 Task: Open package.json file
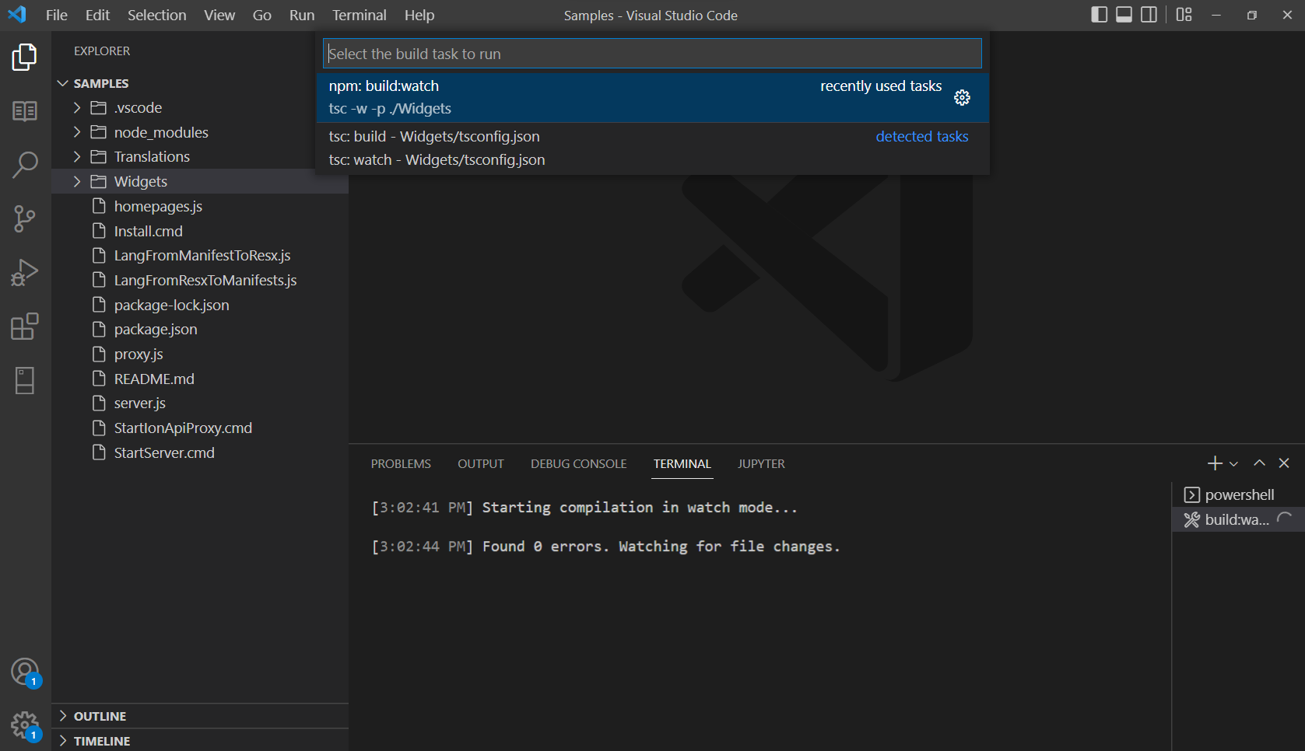click(x=200, y=329)
